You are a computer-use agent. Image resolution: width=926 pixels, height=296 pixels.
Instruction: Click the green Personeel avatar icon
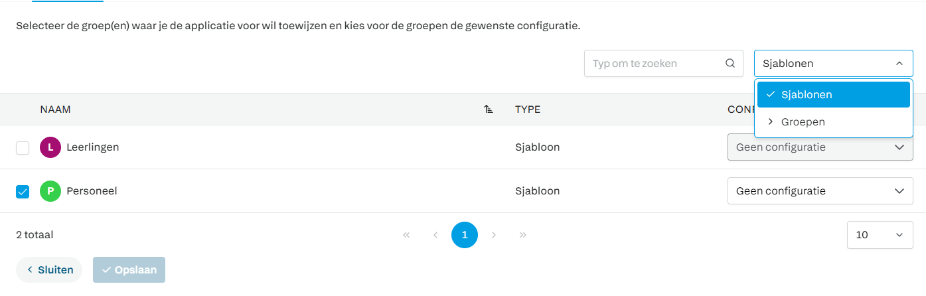point(50,191)
